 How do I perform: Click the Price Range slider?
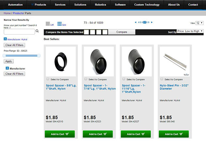click(x=21, y=56)
